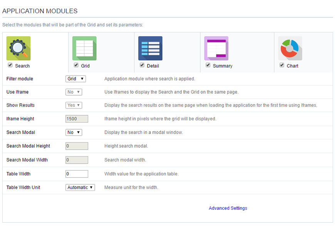Viewport: 335px width, 226px height.
Task: Toggle the Chart module checkbox
Action: (281, 65)
